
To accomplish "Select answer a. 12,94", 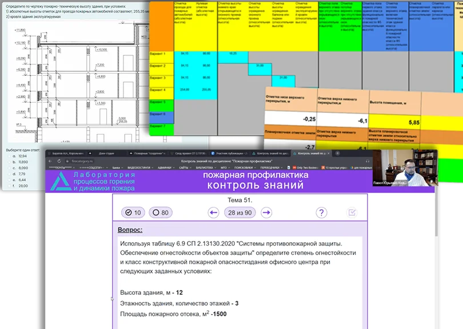I will [x=9, y=156].
